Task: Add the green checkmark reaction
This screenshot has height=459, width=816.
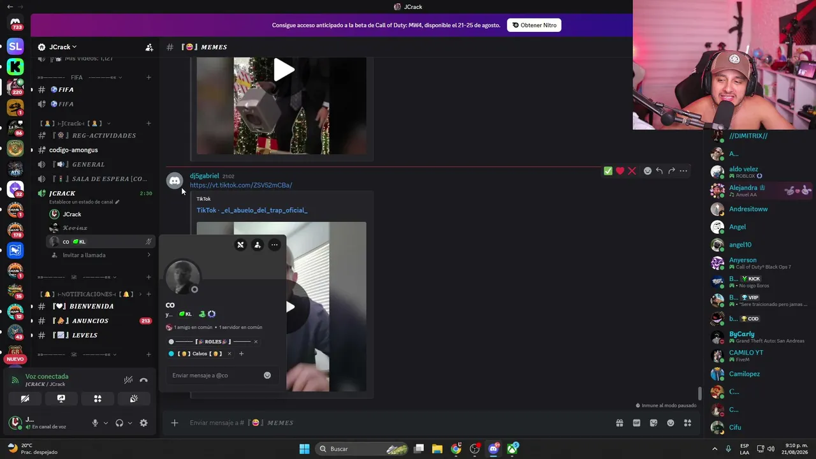Action: pos(608,171)
